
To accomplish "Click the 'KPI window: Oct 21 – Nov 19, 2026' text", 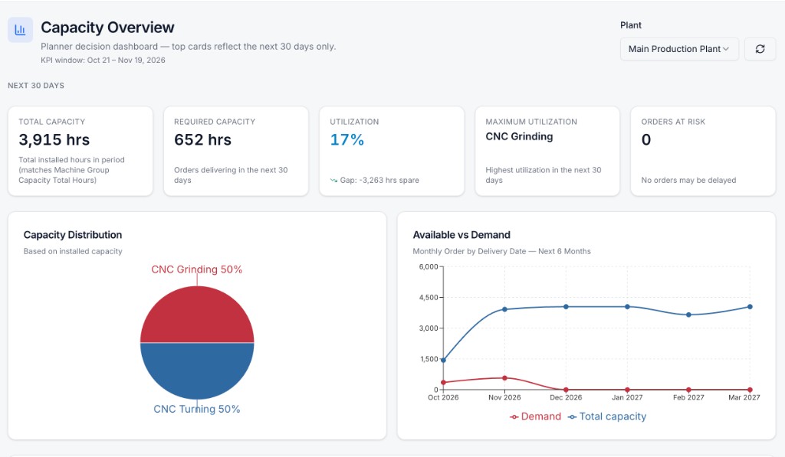I will click(103, 60).
